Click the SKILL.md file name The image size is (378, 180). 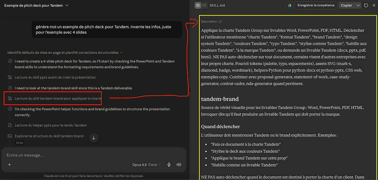pos(217,5)
